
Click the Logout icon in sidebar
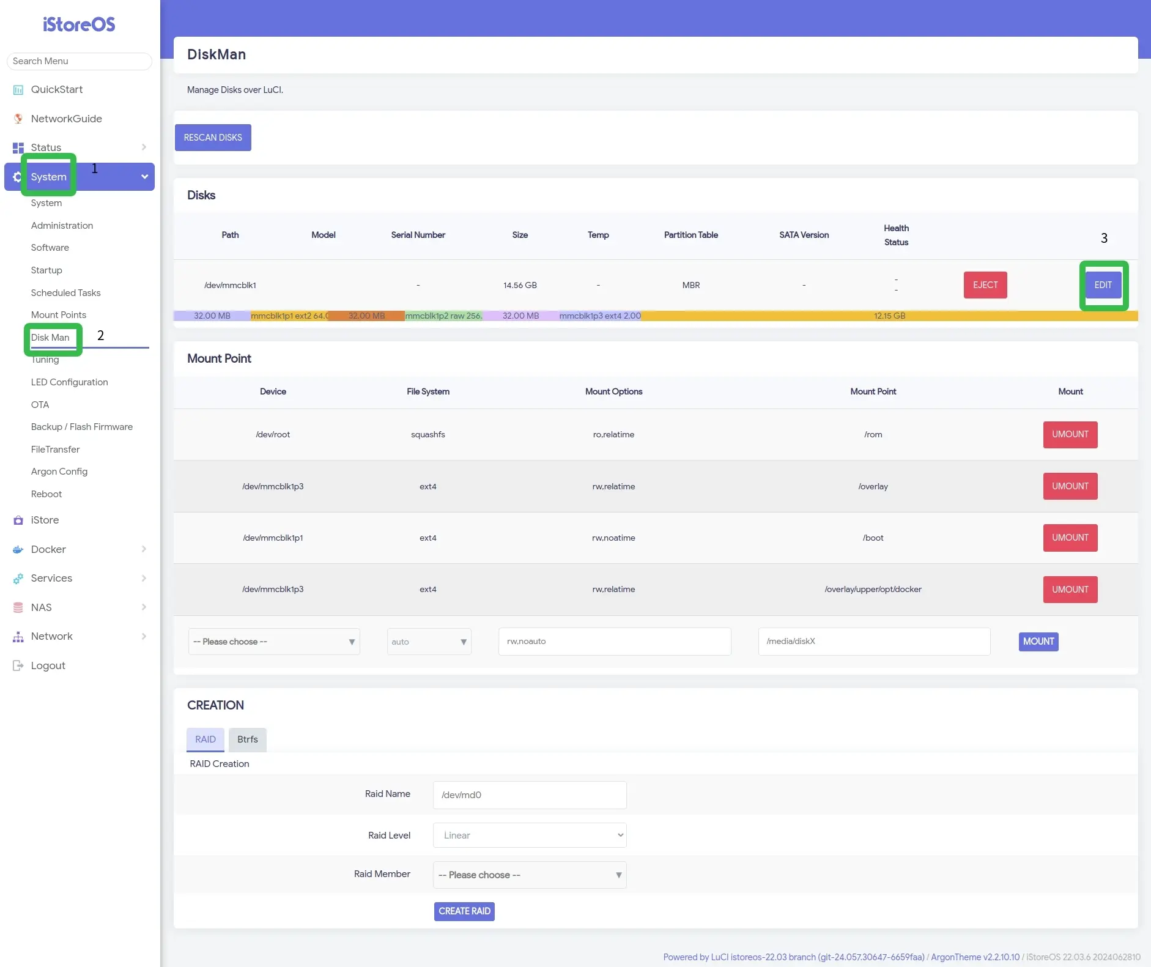click(18, 665)
